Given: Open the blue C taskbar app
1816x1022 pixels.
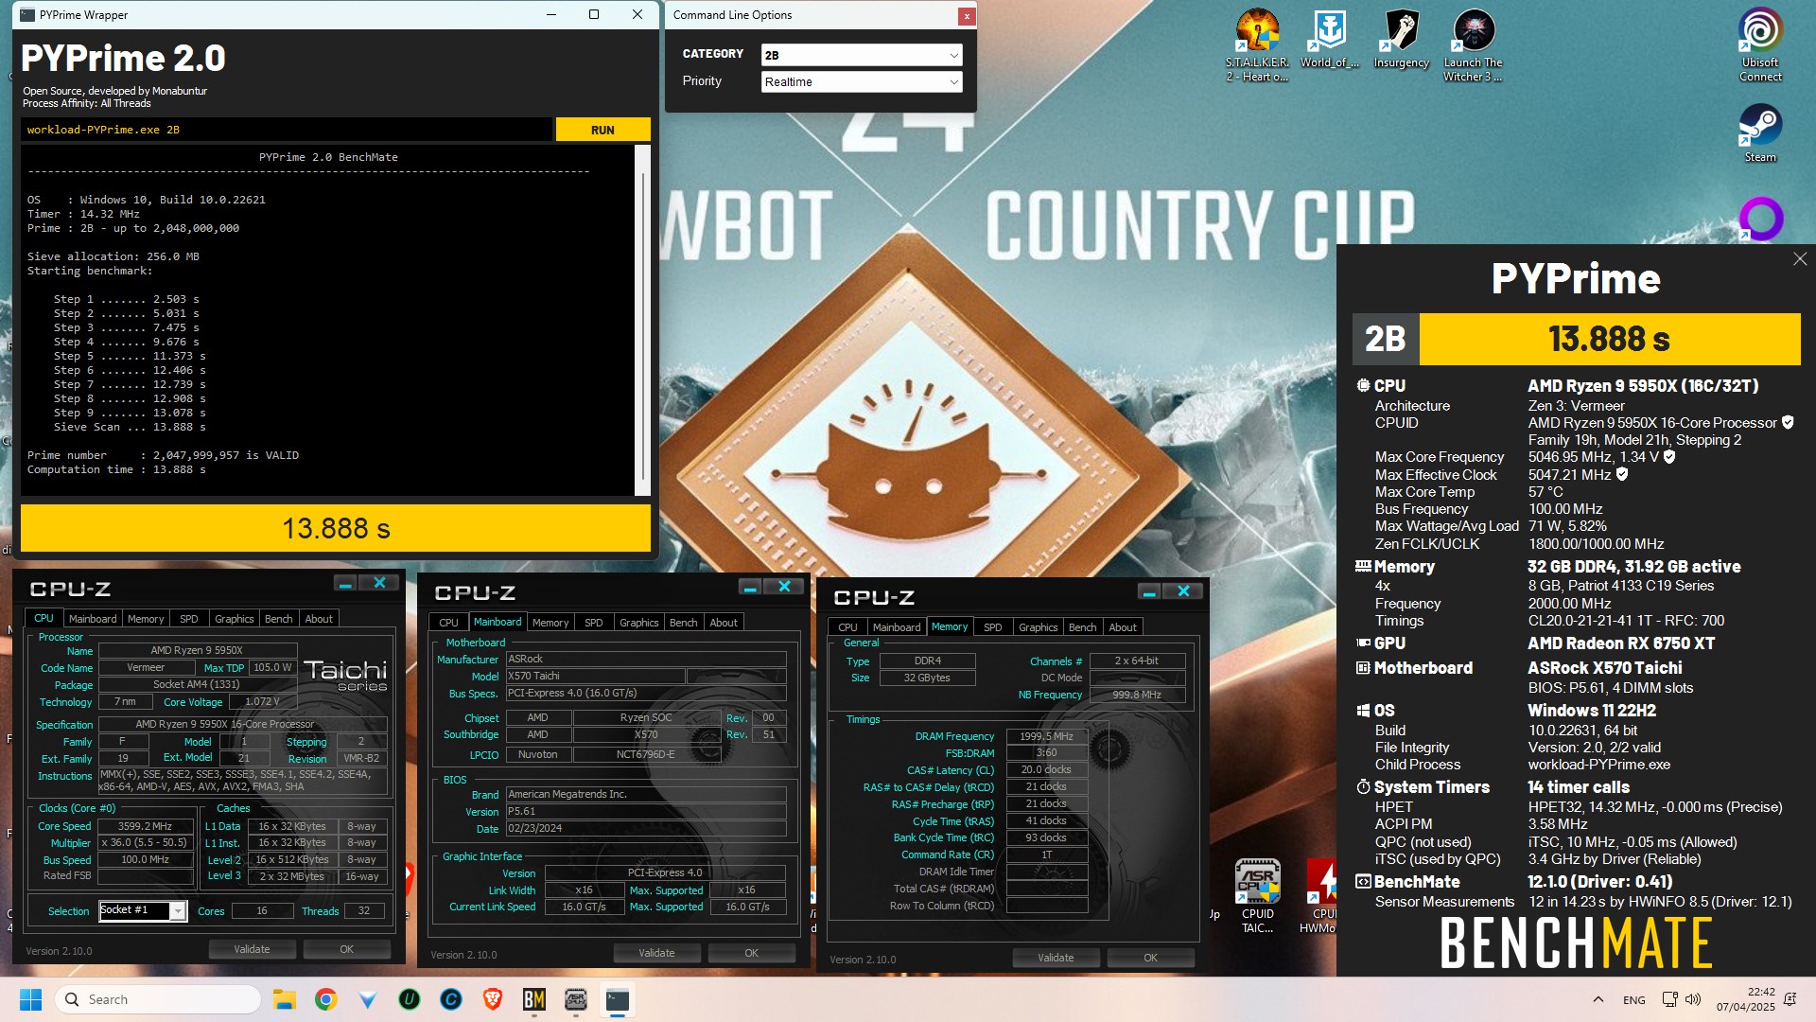Looking at the screenshot, I should [451, 999].
